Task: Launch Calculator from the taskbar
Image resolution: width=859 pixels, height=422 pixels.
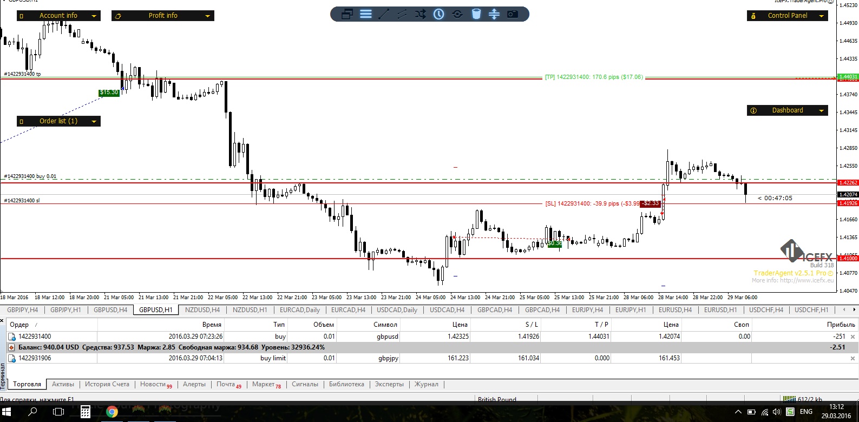Action: [x=86, y=412]
